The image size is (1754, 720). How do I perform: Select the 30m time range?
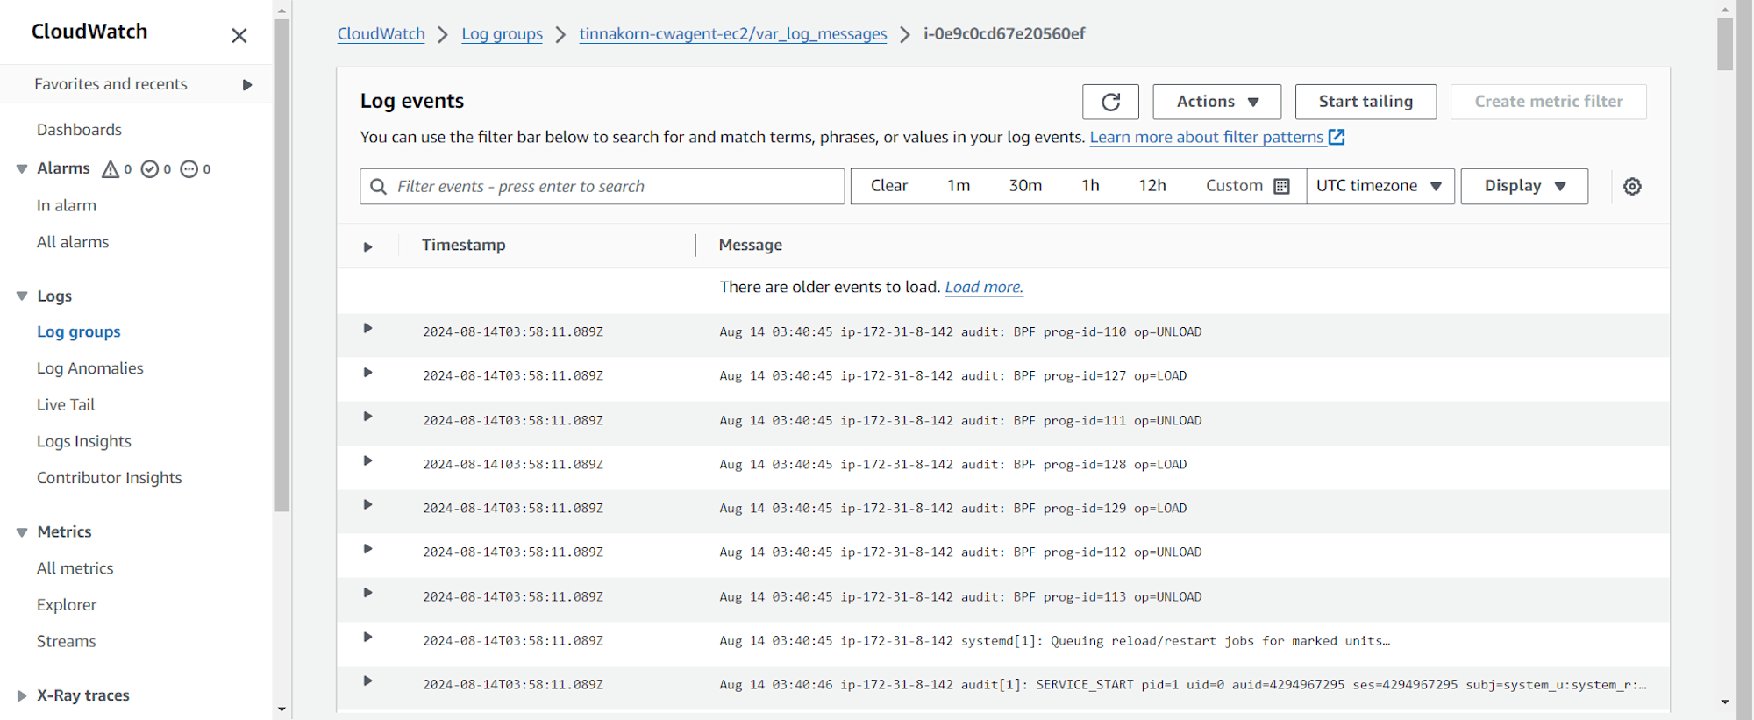pos(1025,186)
